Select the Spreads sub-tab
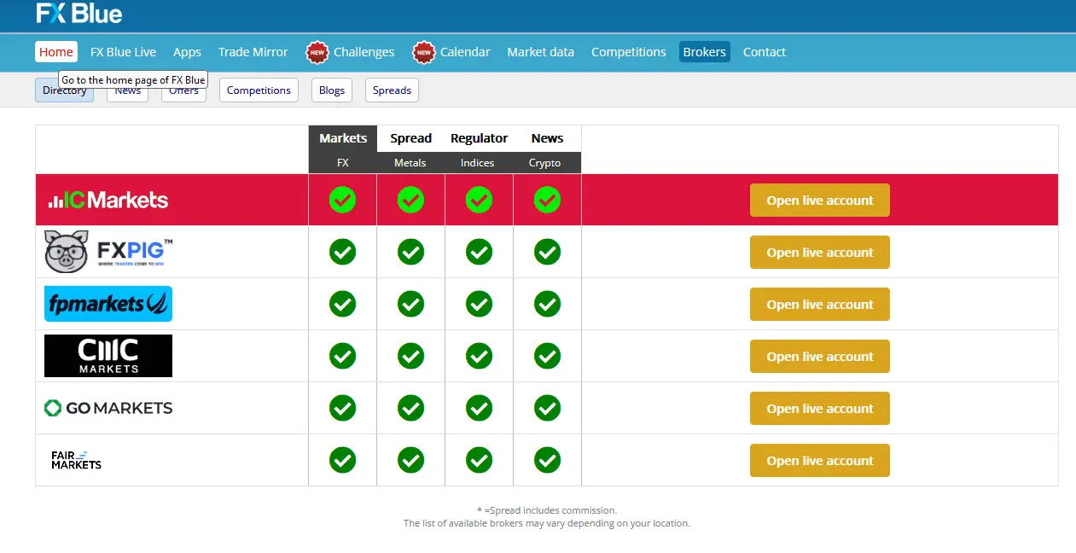Image resolution: width=1076 pixels, height=553 pixels. pos(392,90)
